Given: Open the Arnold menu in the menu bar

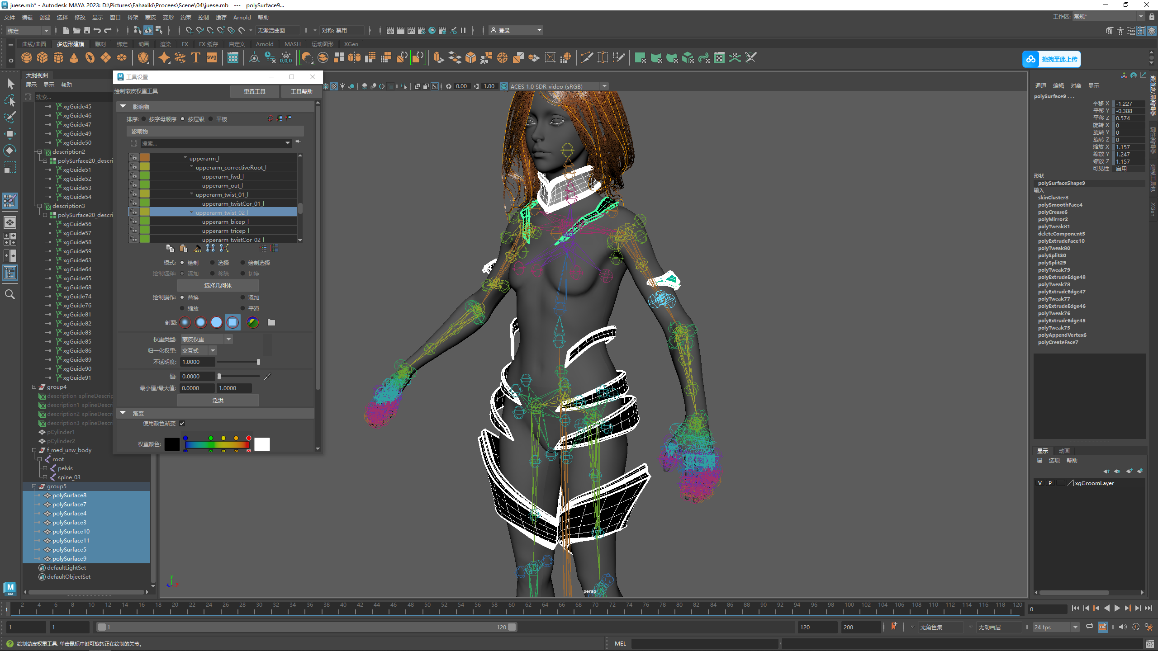Looking at the screenshot, I should 242,18.
